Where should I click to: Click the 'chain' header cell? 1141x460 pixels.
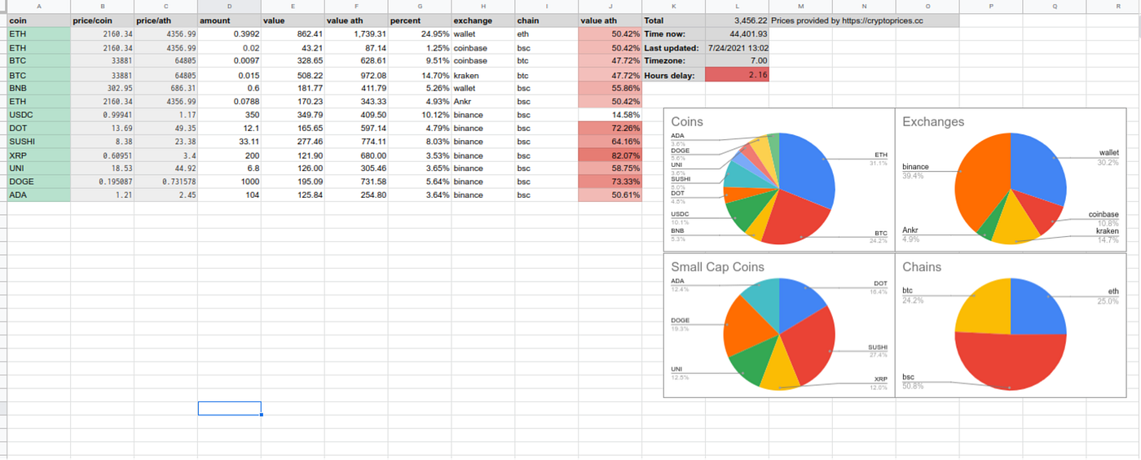(x=547, y=20)
